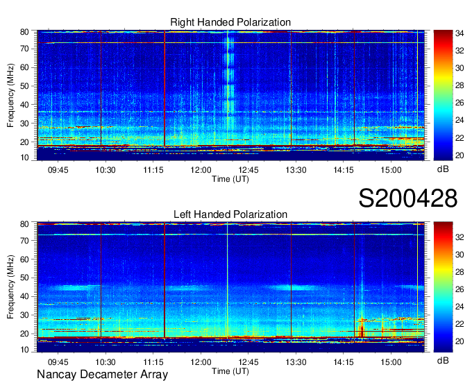Click the 'Right Handed Polarization' plot title
Viewport: 472px width, 383px height.
(x=230, y=22)
